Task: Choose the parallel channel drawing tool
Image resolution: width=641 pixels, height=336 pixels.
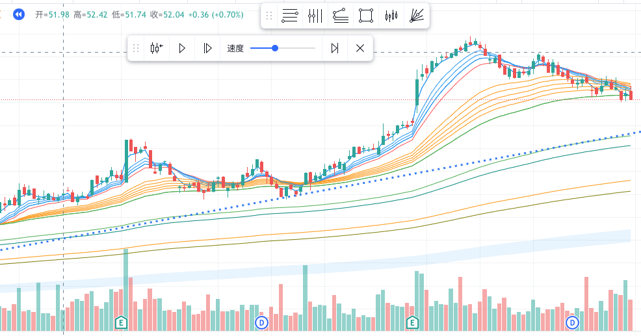Action: pyautogui.click(x=340, y=16)
